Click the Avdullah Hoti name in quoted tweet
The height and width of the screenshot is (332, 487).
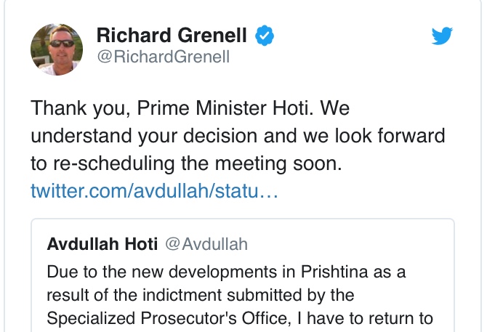[x=102, y=245]
